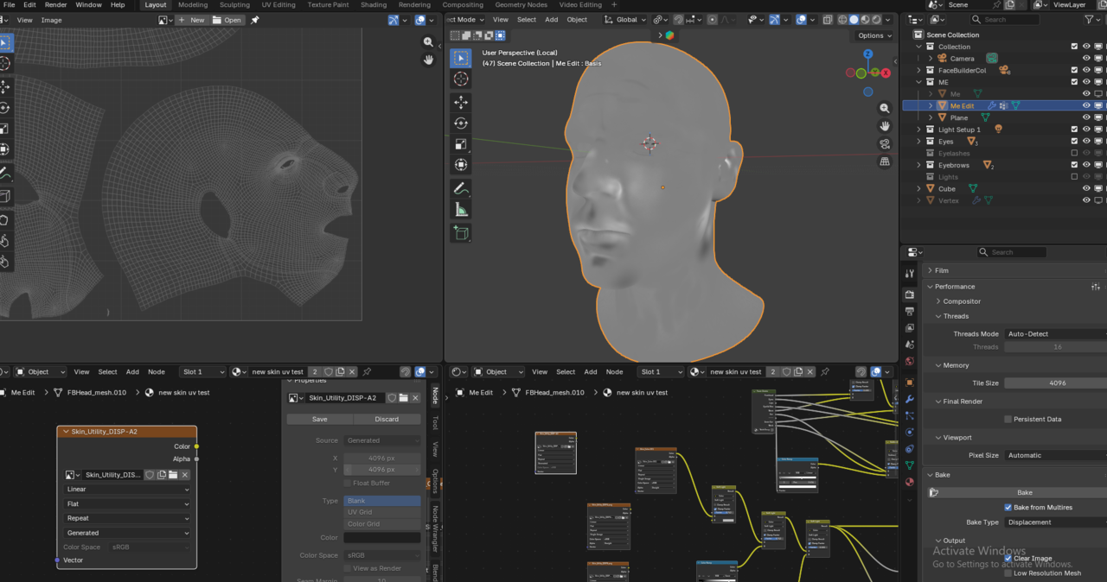
Task: Click the 3D viewport pan hand icon
Action: (x=885, y=126)
